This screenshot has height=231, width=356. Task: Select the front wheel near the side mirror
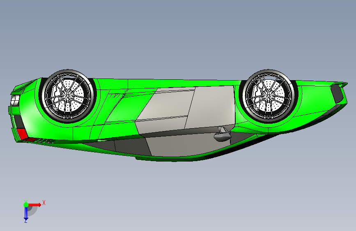pyautogui.click(x=269, y=96)
